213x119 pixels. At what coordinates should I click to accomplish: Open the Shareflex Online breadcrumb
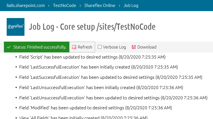pos(100,6)
